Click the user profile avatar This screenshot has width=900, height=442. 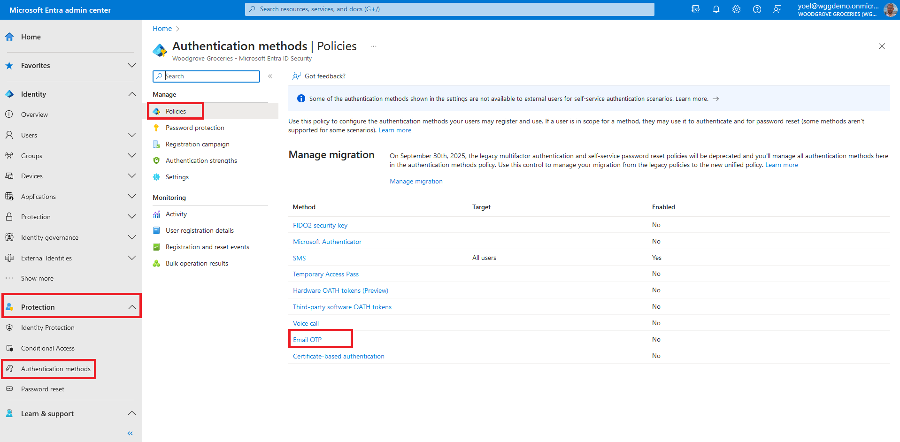(890, 9)
